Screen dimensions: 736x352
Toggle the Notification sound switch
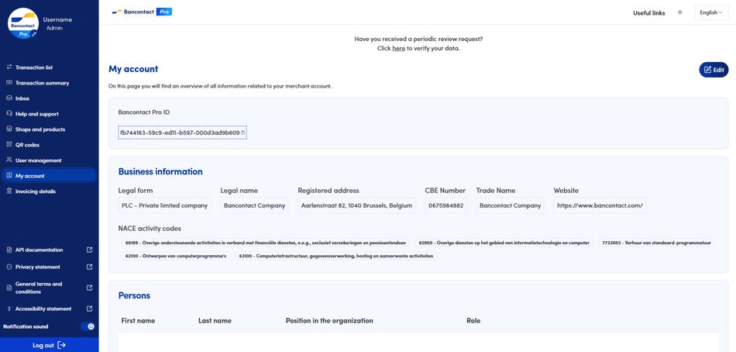tap(88, 326)
